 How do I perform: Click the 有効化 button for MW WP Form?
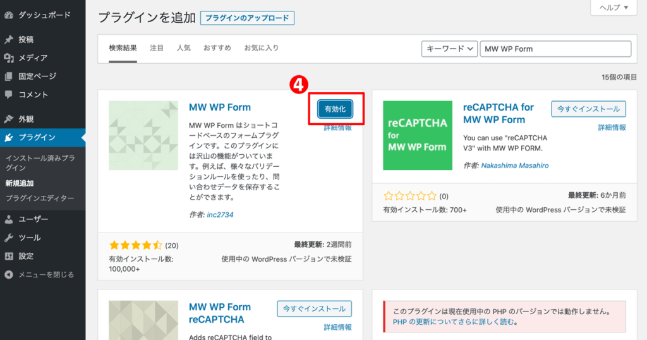pos(335,109)
